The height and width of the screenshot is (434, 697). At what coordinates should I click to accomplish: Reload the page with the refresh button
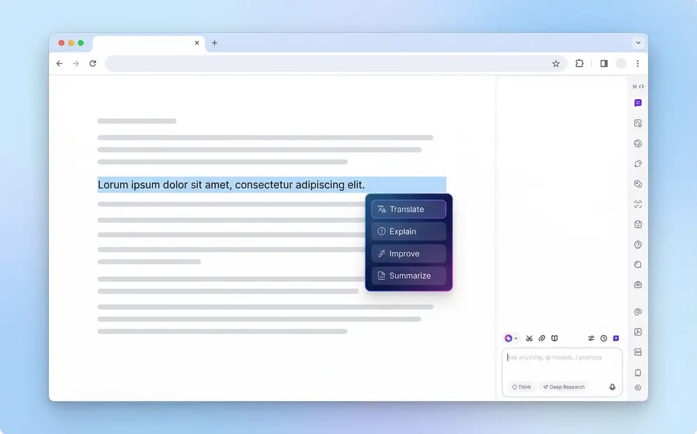coord(93,63)
